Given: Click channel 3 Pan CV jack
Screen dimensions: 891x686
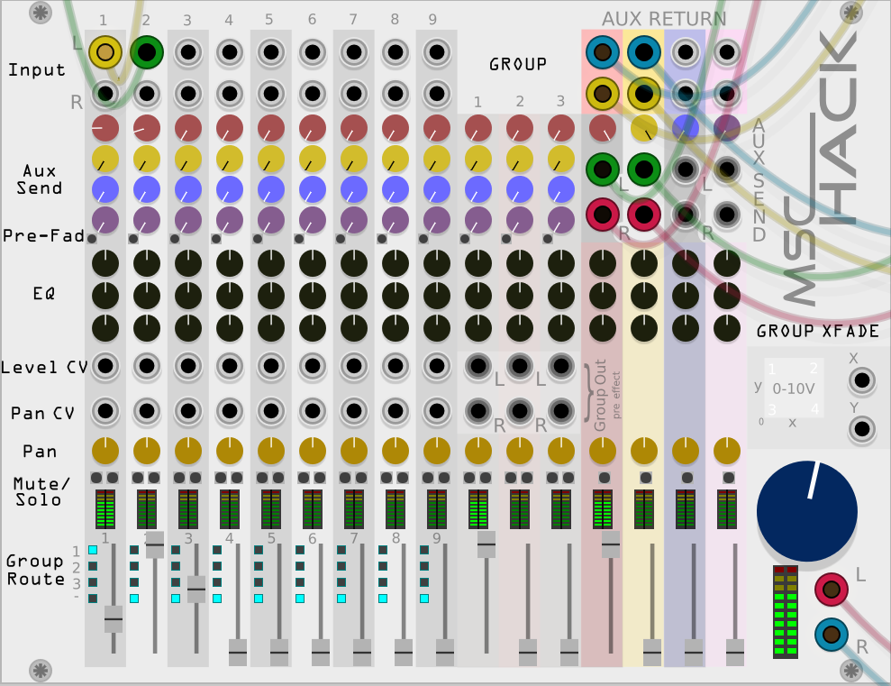Looking at the screenshot, I should pyautogui.click(x=188, y=411).
